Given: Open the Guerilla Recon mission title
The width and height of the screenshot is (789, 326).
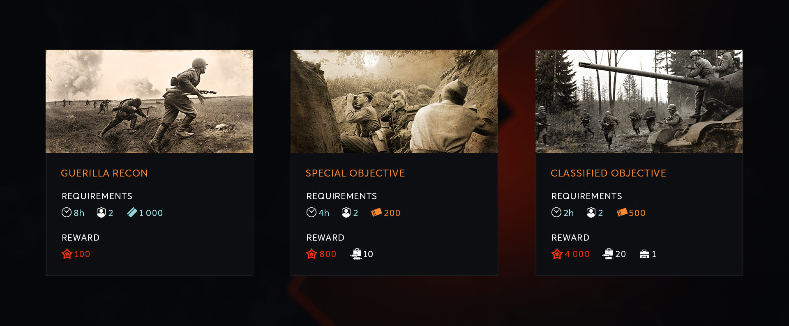Looking at the screenshot, I should [104, 173].
